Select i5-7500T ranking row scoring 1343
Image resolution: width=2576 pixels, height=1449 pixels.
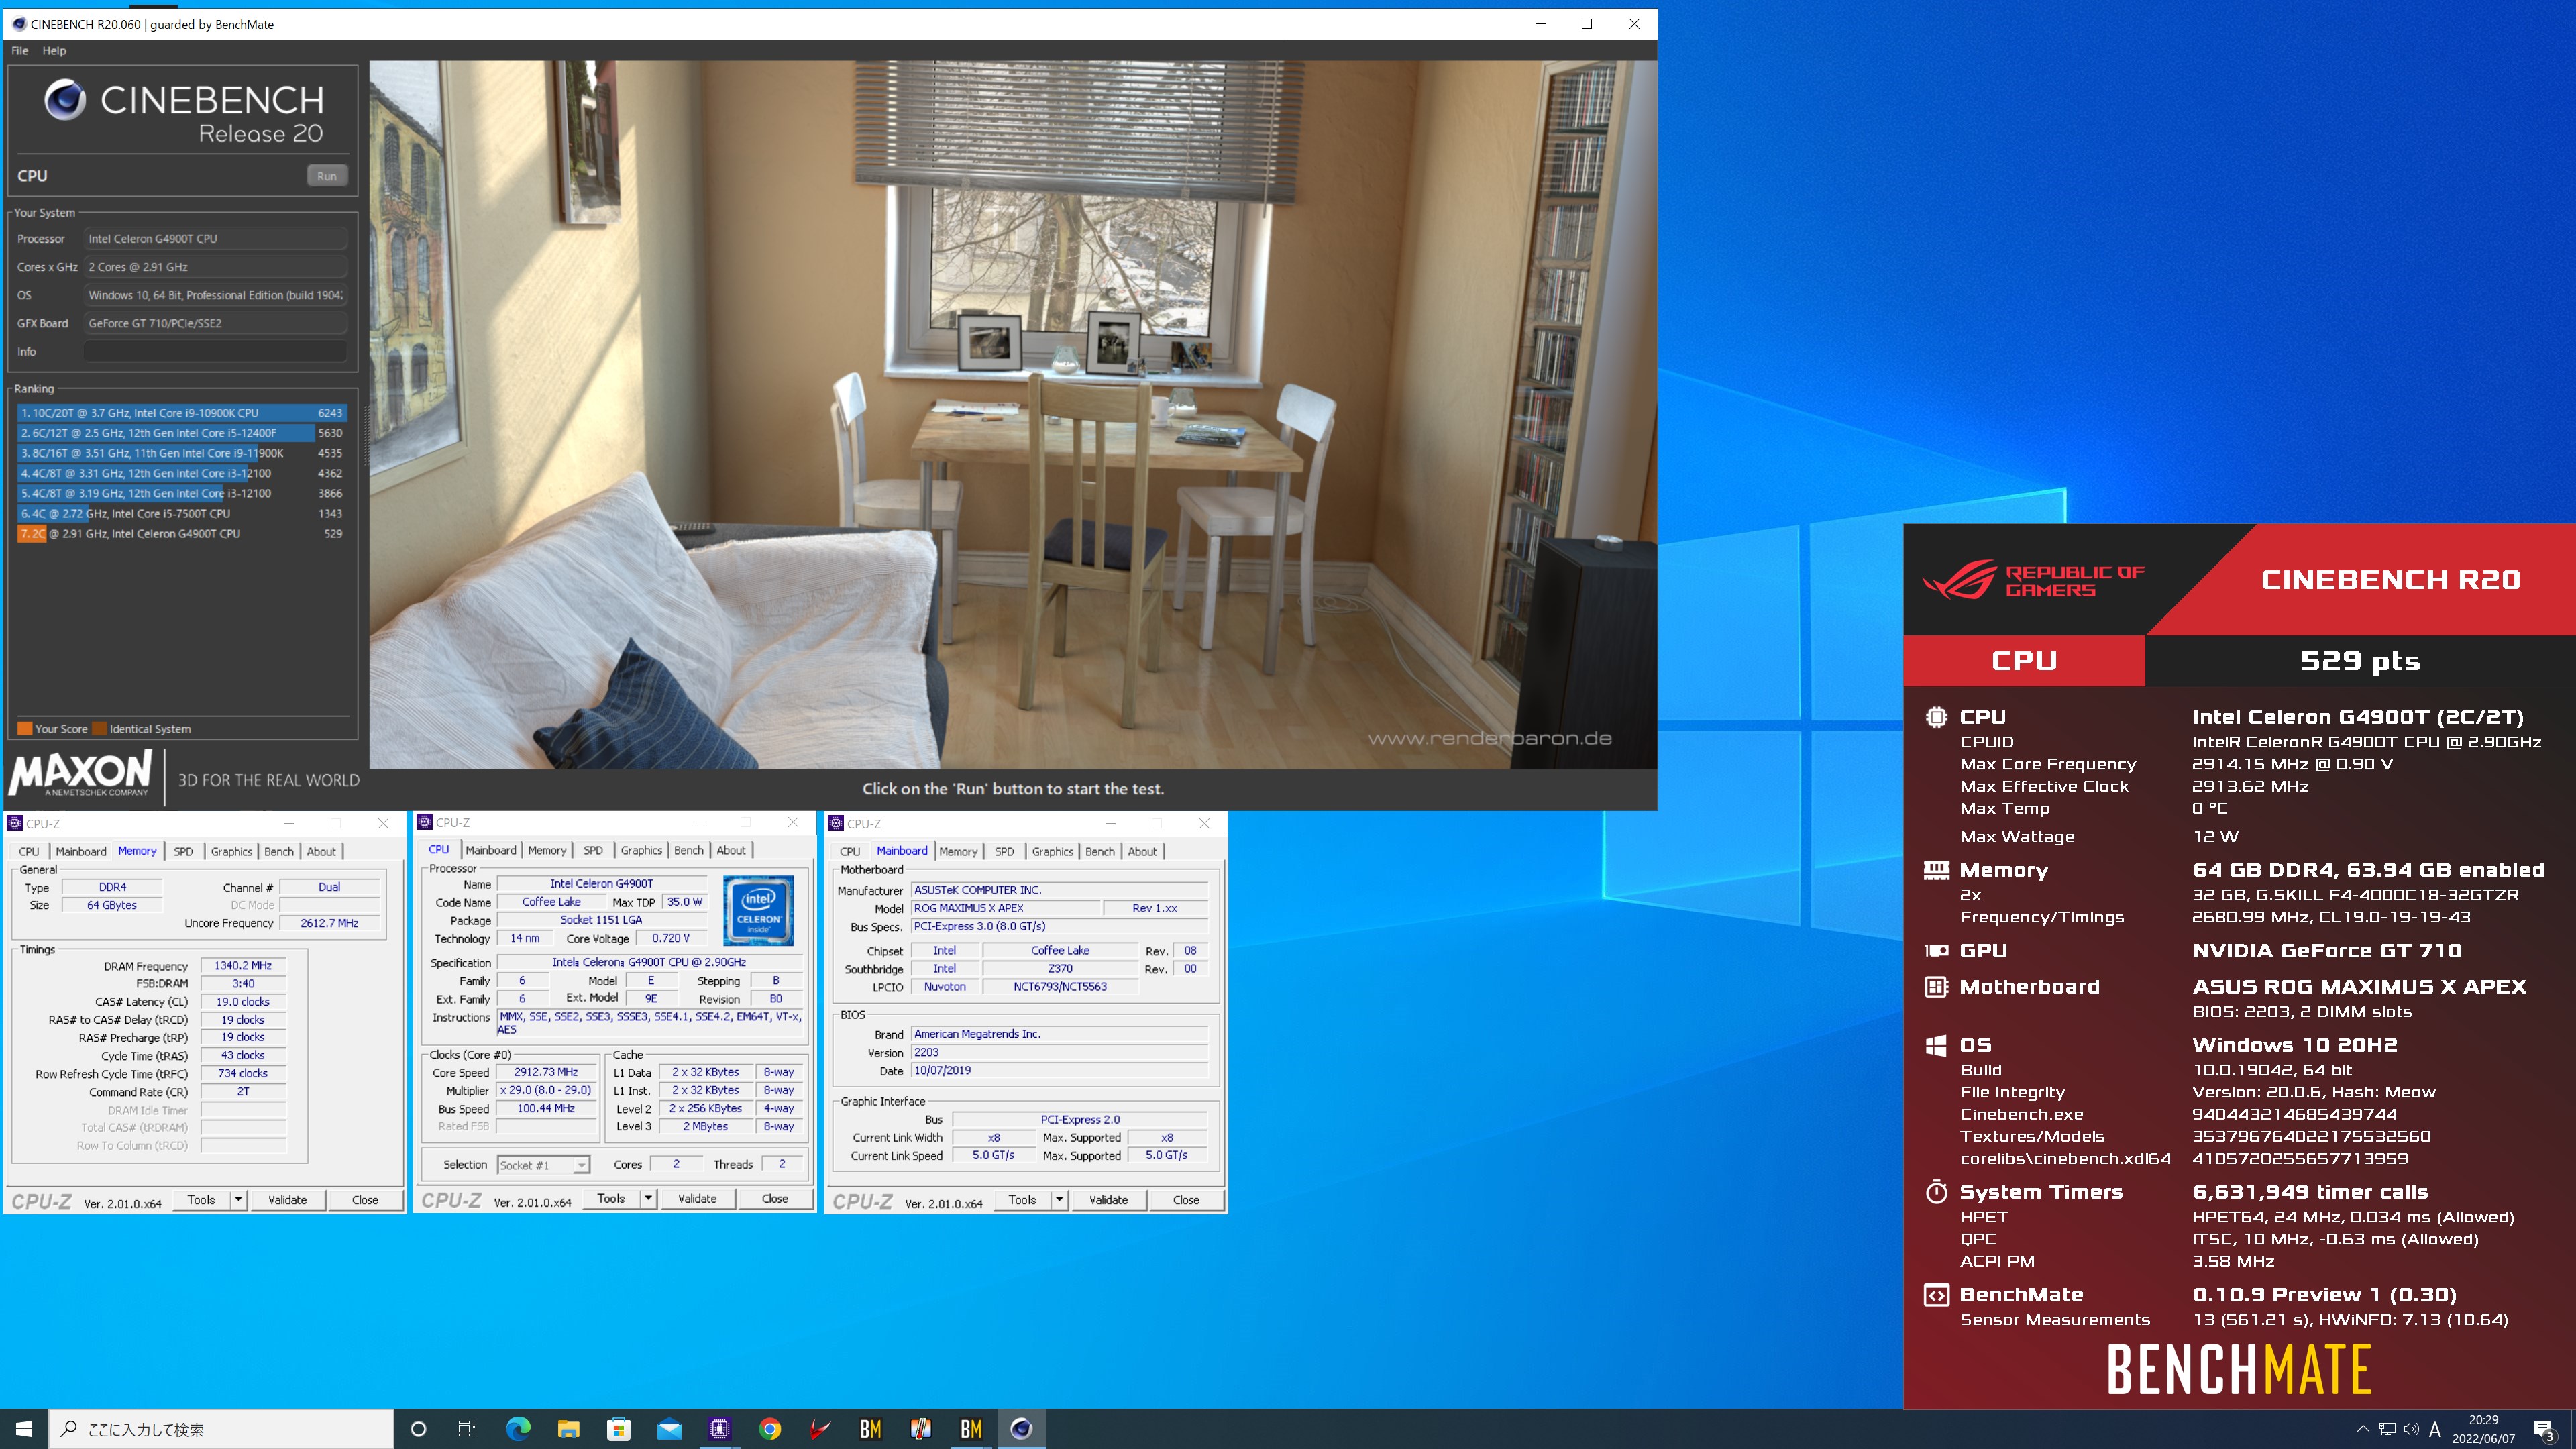pyautogui.click(x=181, y=513)
